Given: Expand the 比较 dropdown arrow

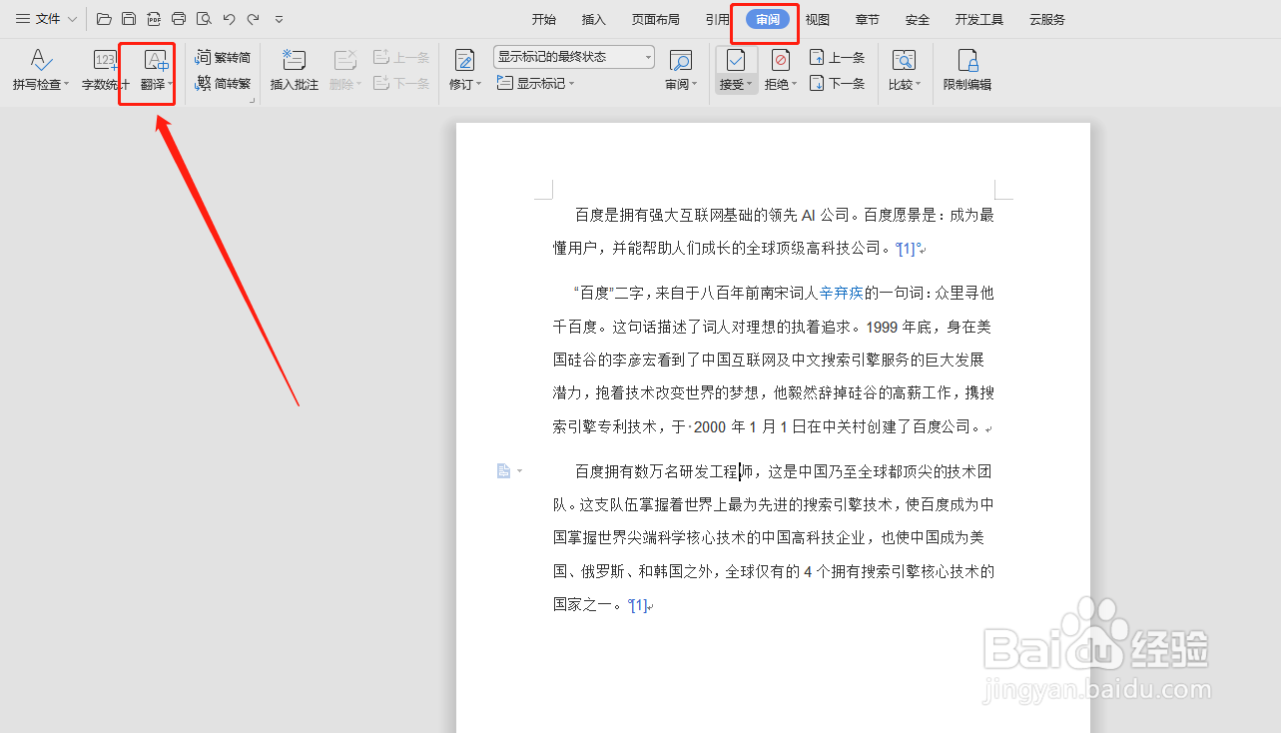Looking at the screenshot, I should click(918, 85).
